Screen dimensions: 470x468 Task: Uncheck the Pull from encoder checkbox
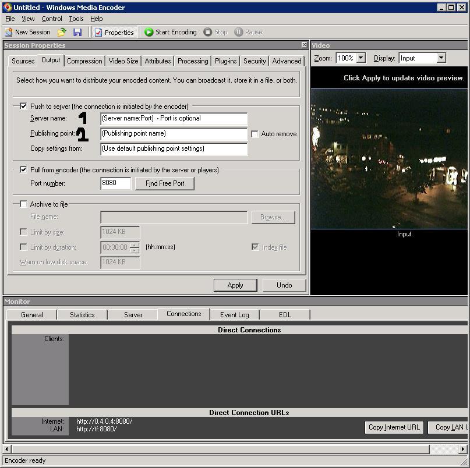[x=23, y=169]
